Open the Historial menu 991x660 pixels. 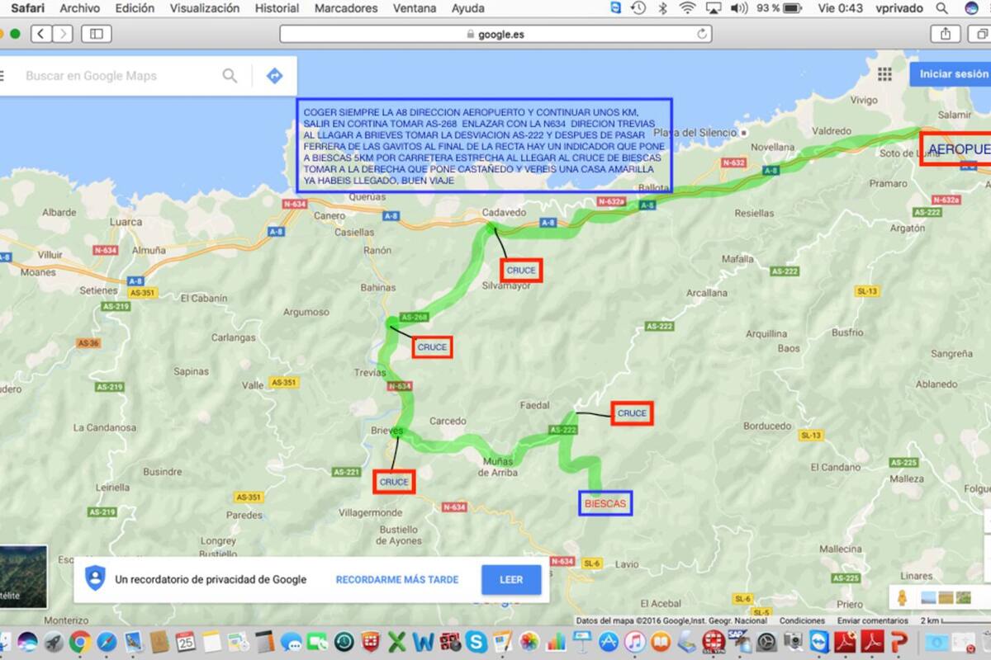click(x=277, y=8)
